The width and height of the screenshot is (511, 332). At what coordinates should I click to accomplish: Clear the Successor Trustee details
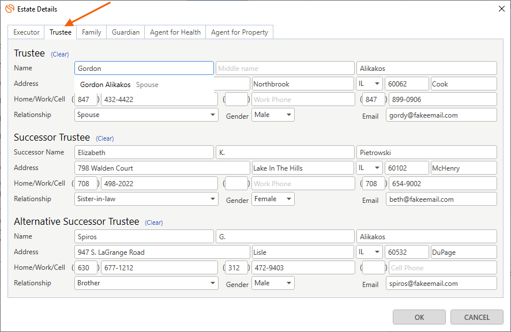pyautogui.click(x=105, y=138)
